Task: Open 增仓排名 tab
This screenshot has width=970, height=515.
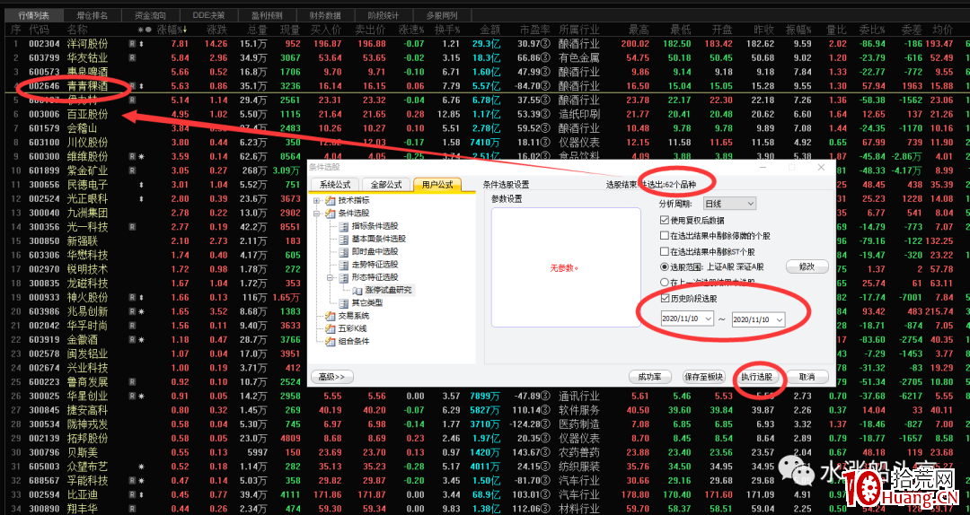Action: (x=93, y=15)
